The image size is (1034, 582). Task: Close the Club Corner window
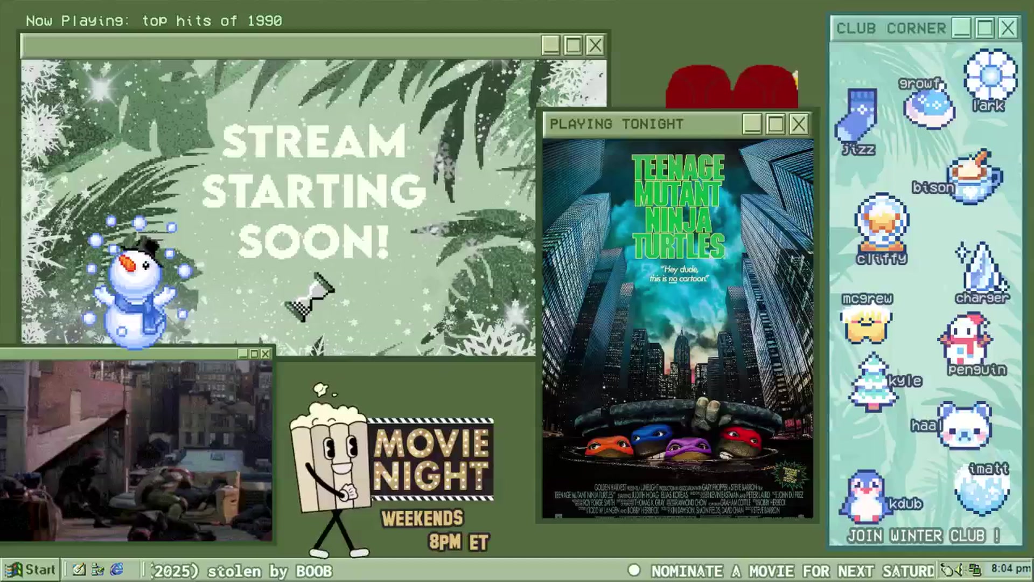pos(1008,28)
